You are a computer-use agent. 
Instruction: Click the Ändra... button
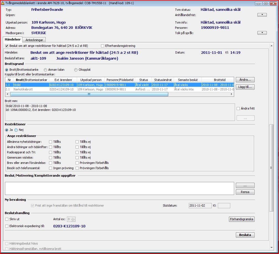click(245, 80)
